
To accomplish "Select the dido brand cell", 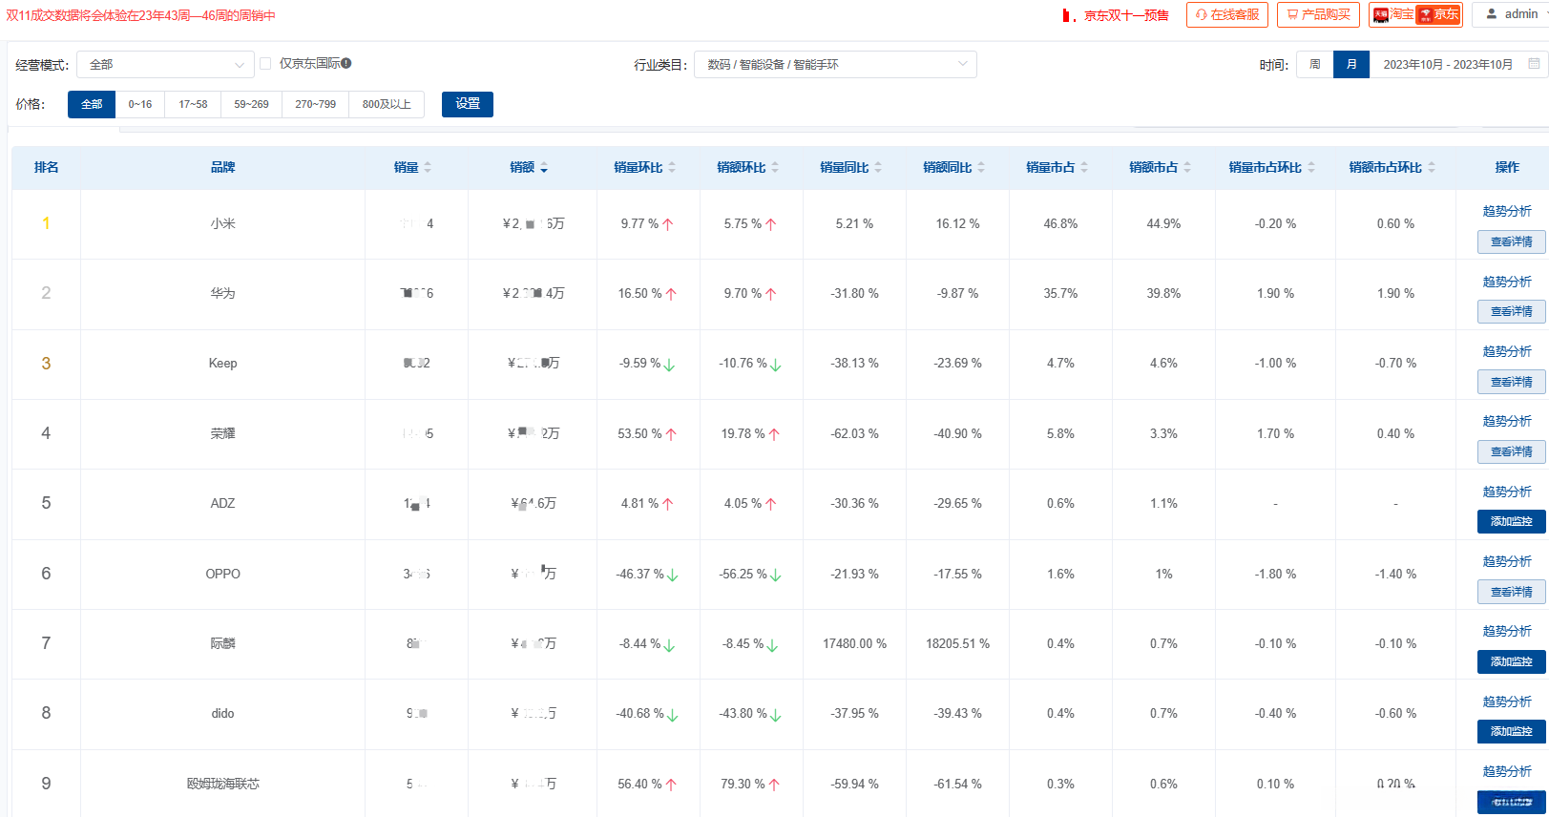I will (x=222, y=713).
